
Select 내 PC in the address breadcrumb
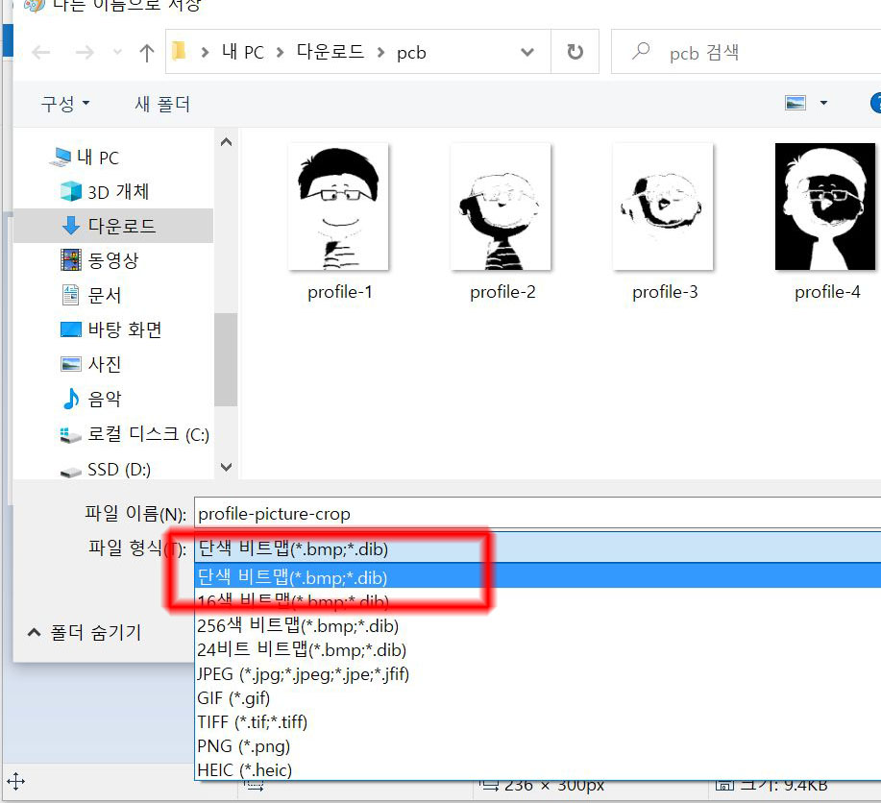coord(243,52)
